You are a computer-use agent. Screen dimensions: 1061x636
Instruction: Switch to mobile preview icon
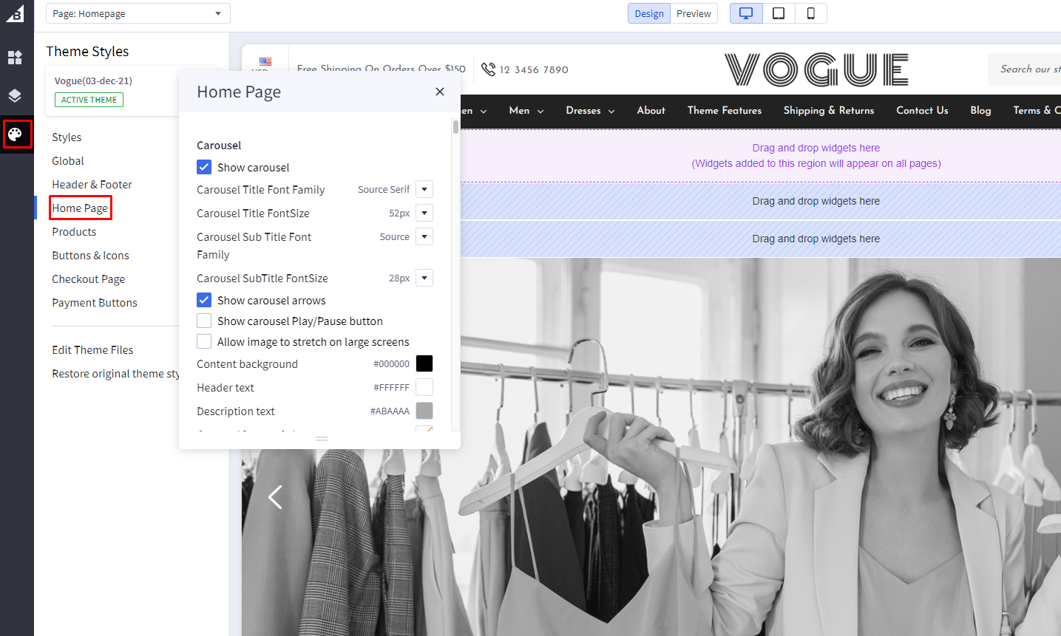(811, 13)
